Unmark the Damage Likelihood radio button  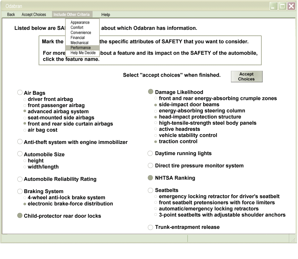[150, 91]
